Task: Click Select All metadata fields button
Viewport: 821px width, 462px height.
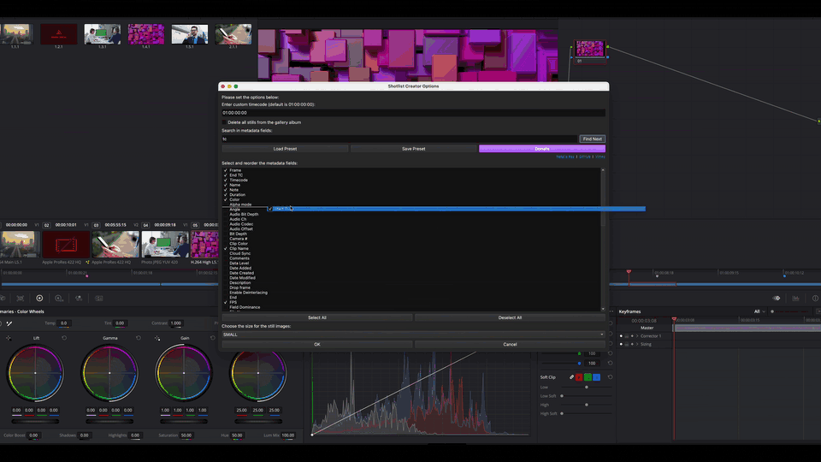Action: pos(316,317)
